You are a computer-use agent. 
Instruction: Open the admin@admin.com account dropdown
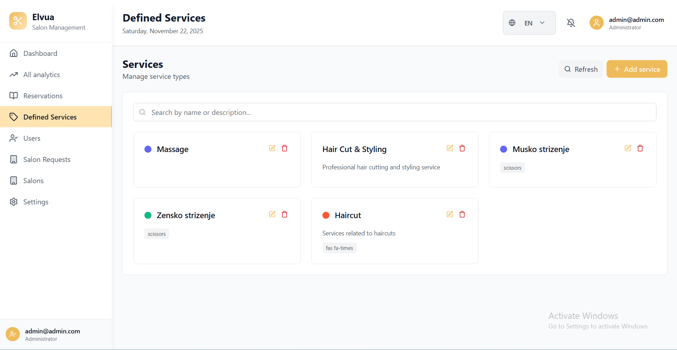tap(636, 23)
